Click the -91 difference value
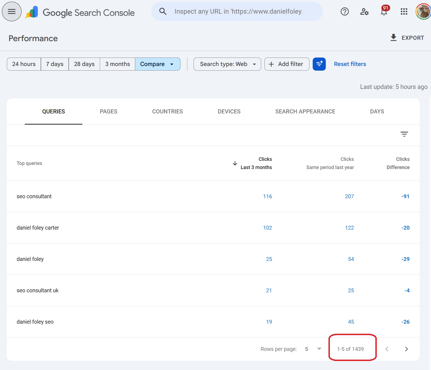431x370 pixels. point(405,196)
